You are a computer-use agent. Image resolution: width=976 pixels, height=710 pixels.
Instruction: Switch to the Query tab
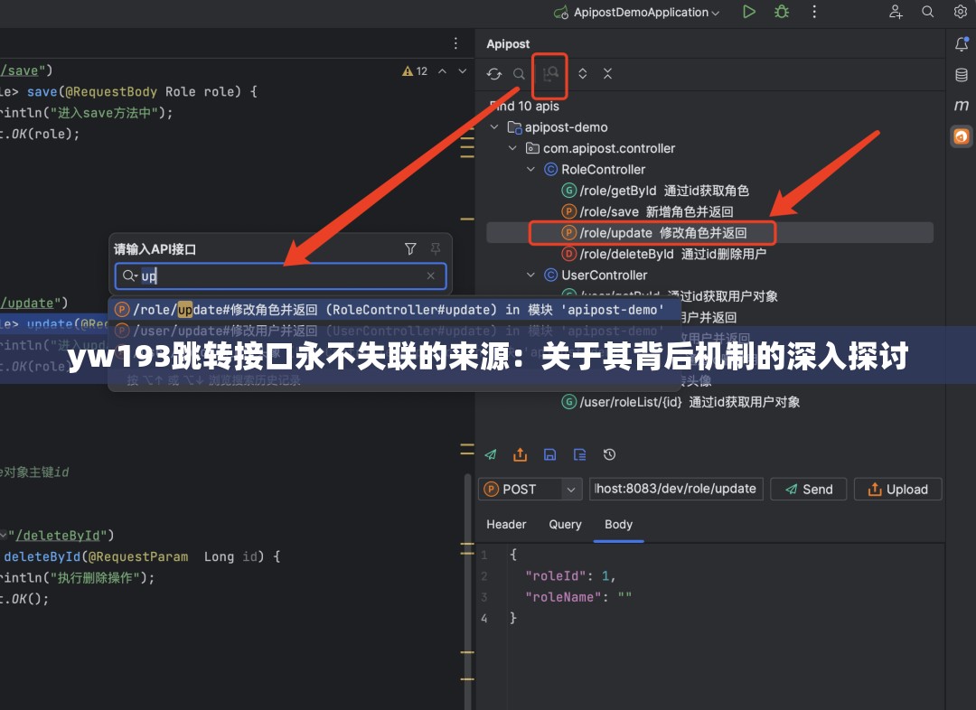(x=565, y=524)
